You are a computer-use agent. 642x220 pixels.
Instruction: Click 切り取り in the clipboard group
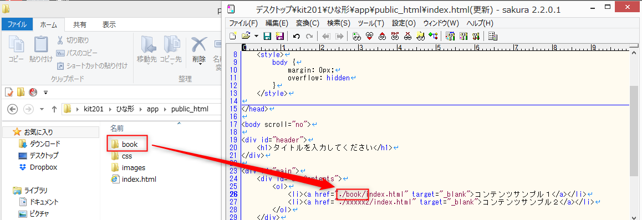(x=73, y=40)
